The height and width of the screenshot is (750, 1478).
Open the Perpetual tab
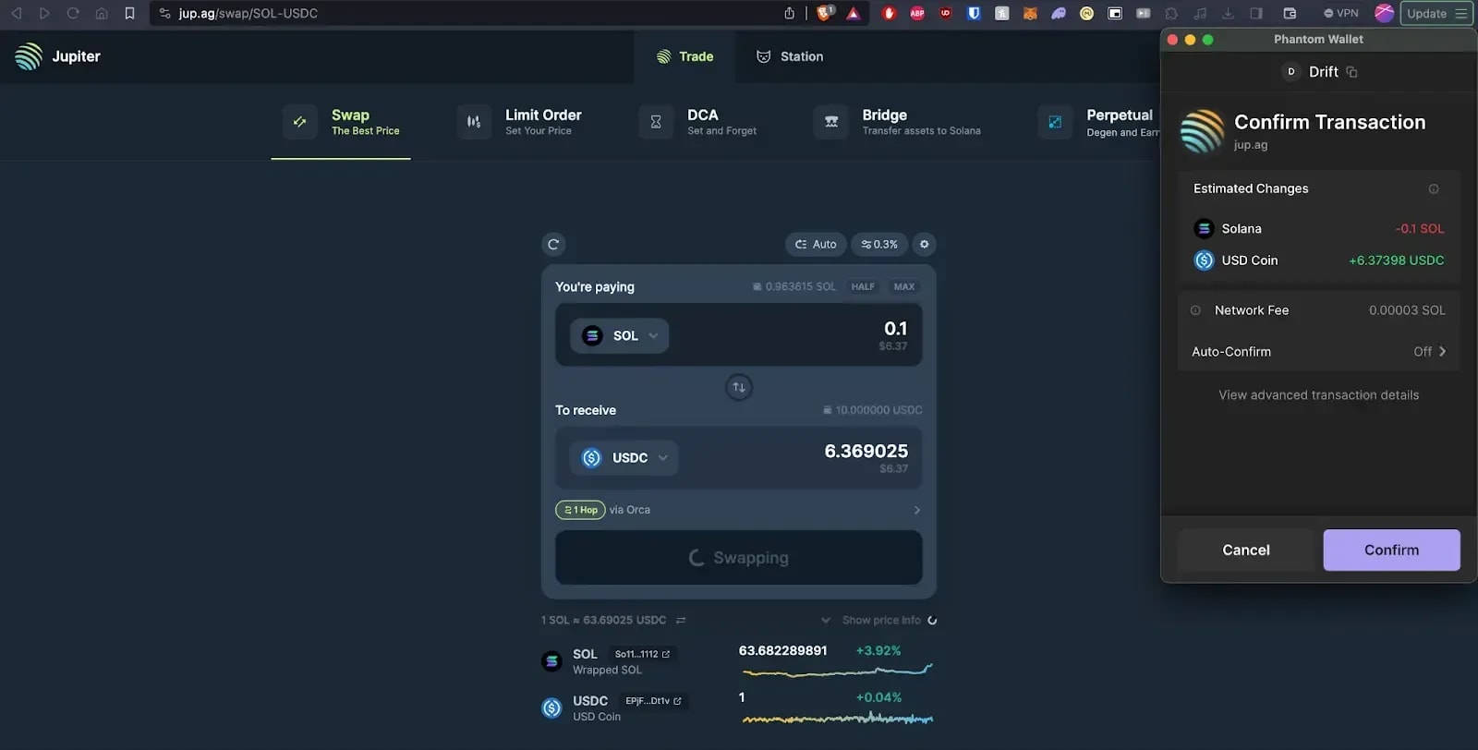click(1097, 122)
